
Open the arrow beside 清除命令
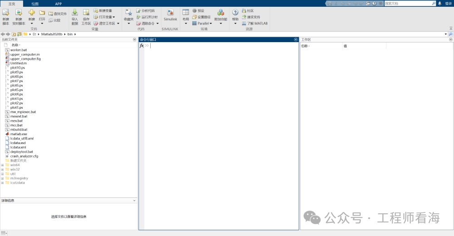point(158,24)
